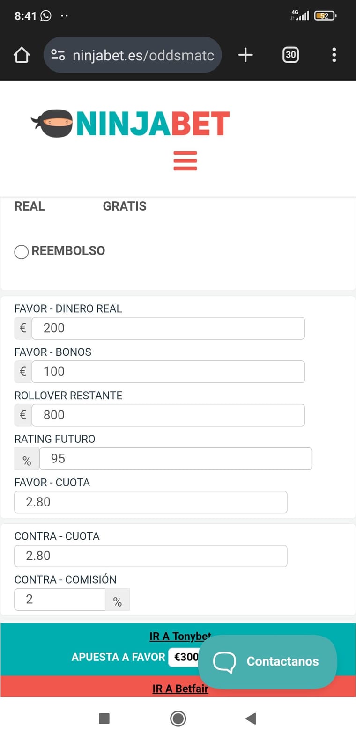Open a new browser tab
356x740 pixels.
245,55
